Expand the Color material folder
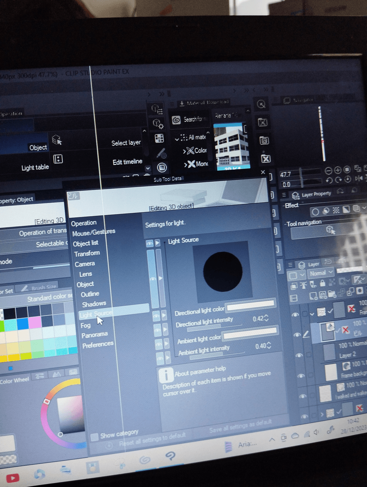This screenshot has width=367, height=487. coord(184,151)
